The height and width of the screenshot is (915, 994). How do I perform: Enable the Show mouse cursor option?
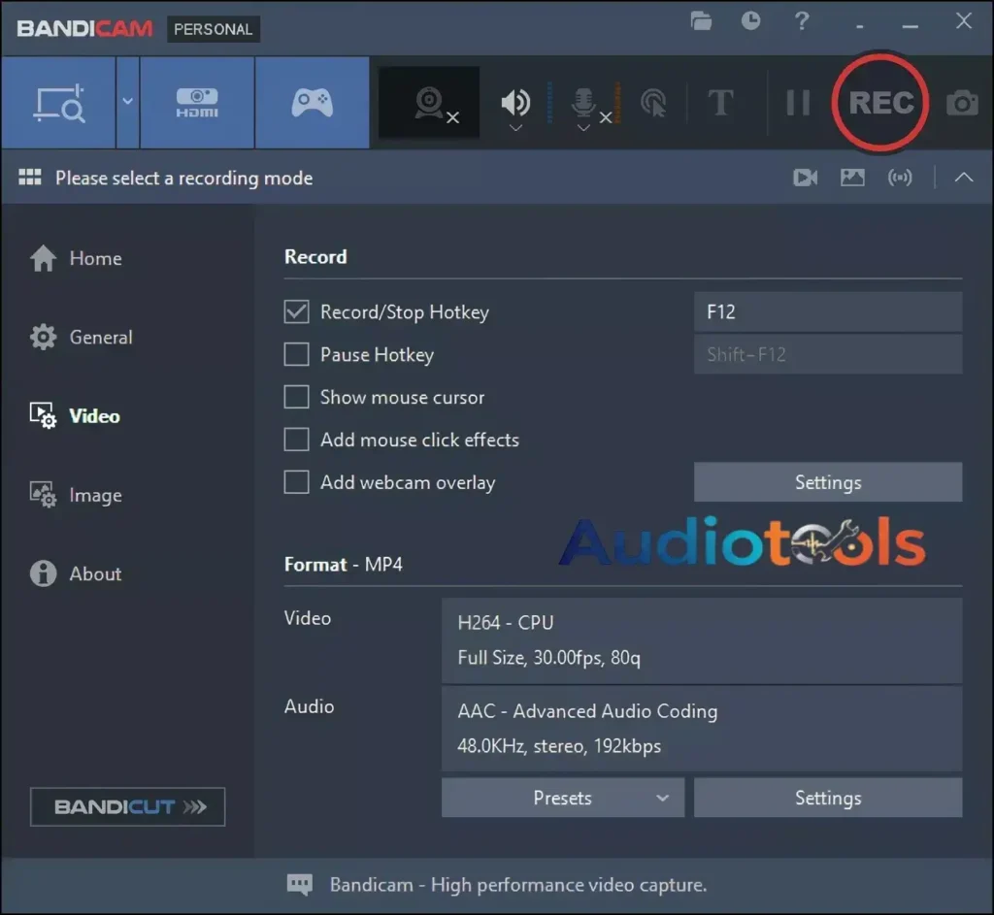[x=297, y=397]
